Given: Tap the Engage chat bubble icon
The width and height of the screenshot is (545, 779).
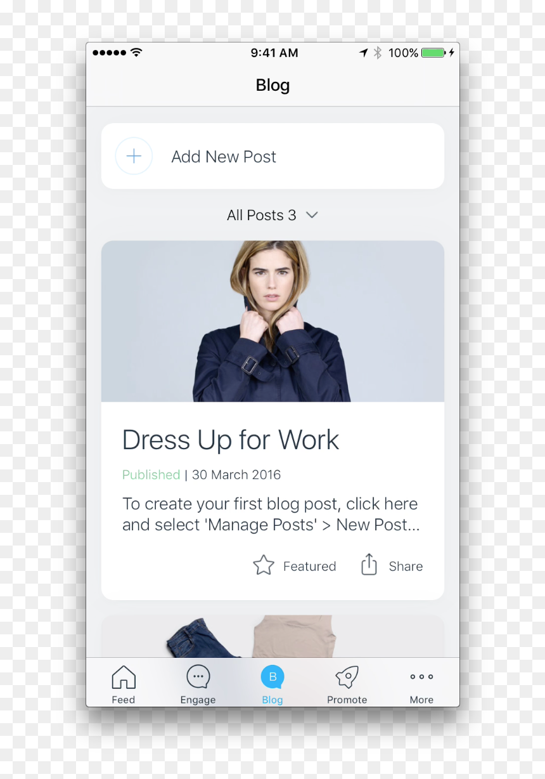Looking at the screenshot, I should pyautogui.click(x=198, y=677).
